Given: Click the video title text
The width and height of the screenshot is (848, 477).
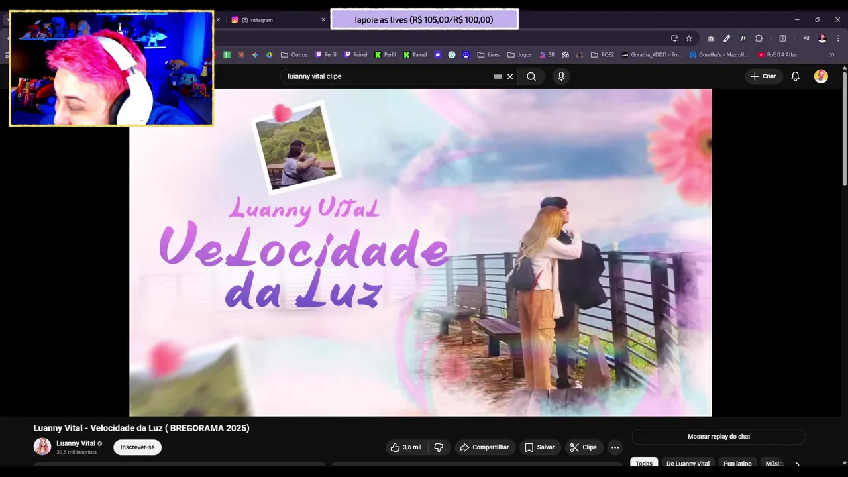Looking at the screenshot, I should [141, 428].
